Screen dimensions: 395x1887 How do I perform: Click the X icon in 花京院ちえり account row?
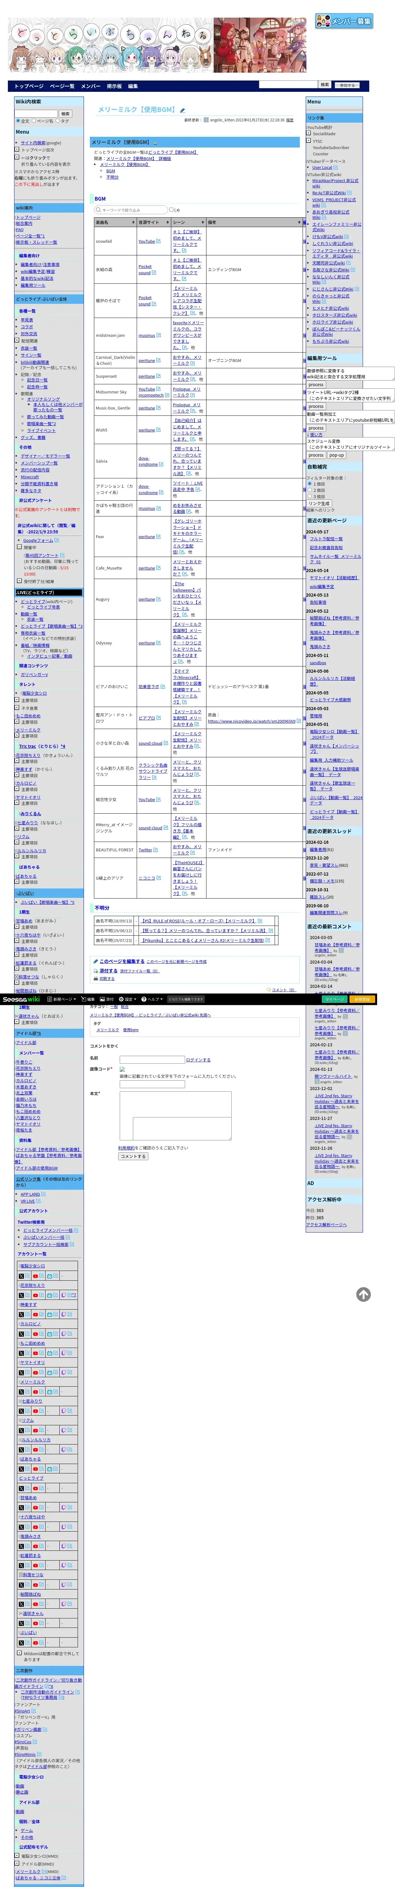21,1295
